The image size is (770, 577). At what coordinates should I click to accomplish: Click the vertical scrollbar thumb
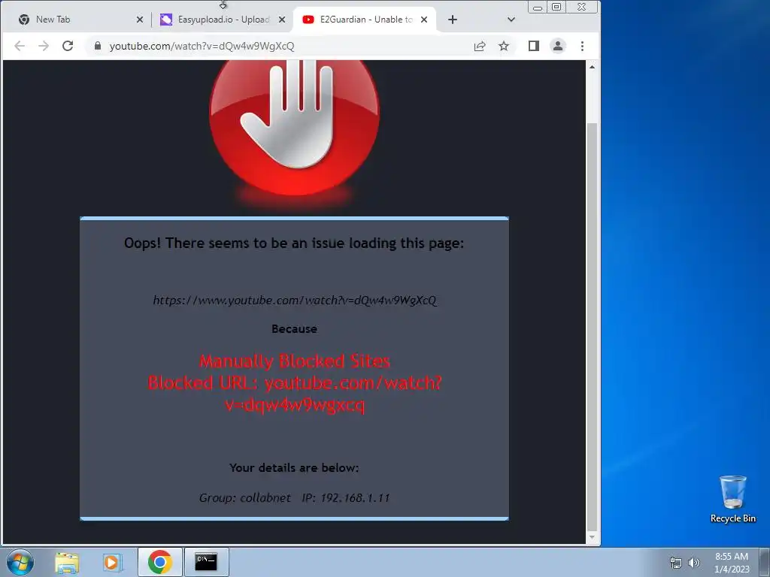[593, 326]
